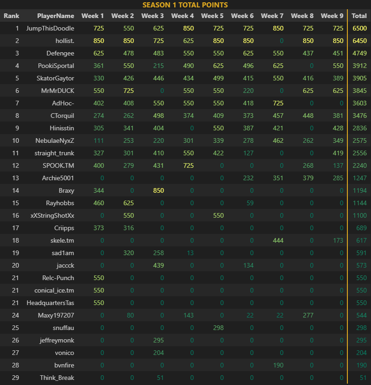
Task: Click NebulaeNyxZ's Week 1 score 111
Action: (x=99, y=141)
